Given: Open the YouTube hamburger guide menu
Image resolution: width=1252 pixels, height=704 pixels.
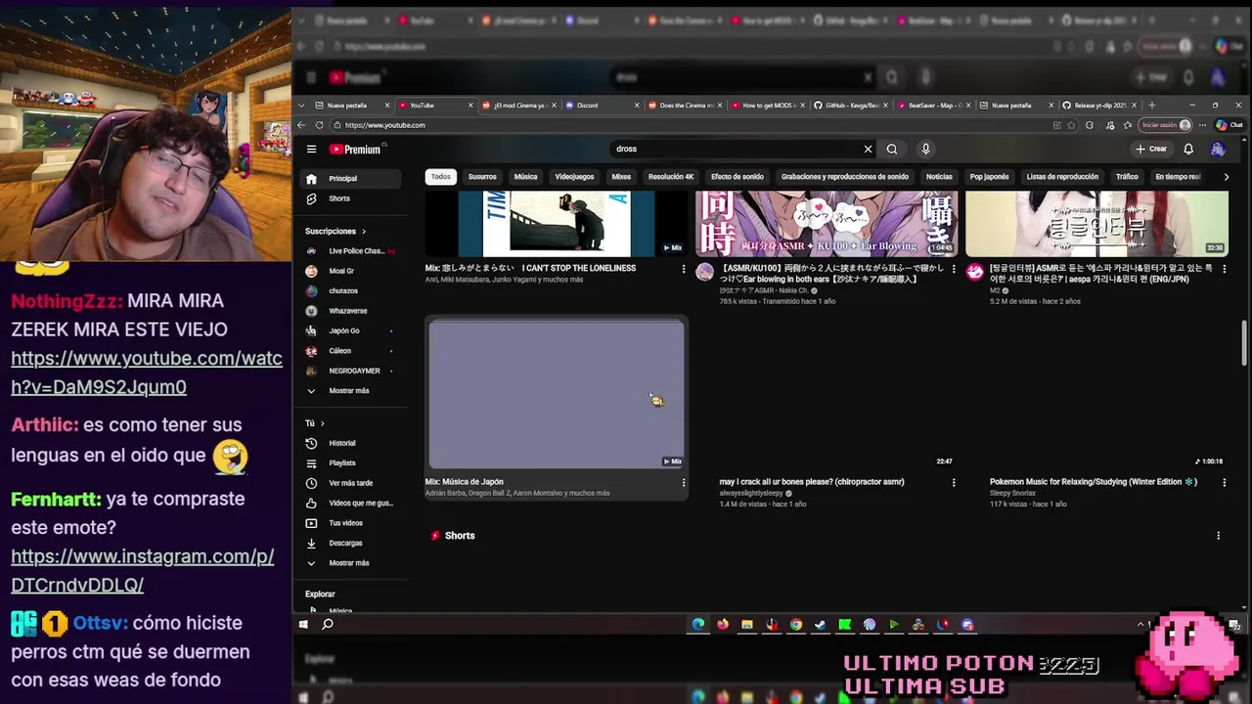Looking at the screenshot, I should pyautogui.click(x=311, y=150).
